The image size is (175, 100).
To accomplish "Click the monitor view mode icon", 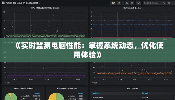I will click(139, 3).
